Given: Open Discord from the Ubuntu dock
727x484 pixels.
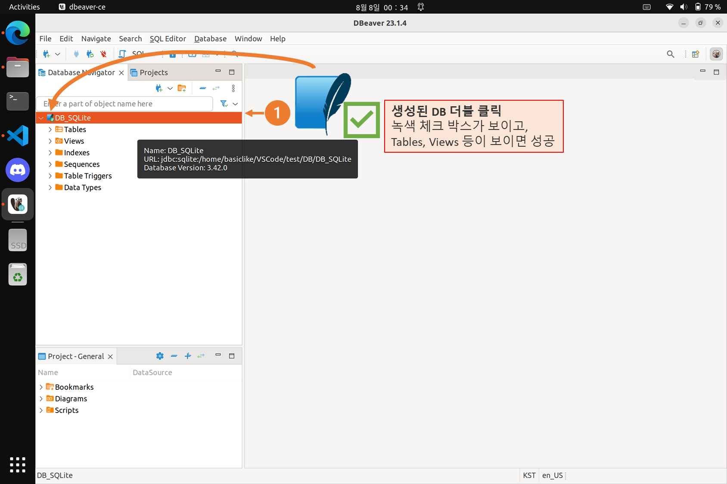Looking at the screenshot, I should tap(18, 170).
